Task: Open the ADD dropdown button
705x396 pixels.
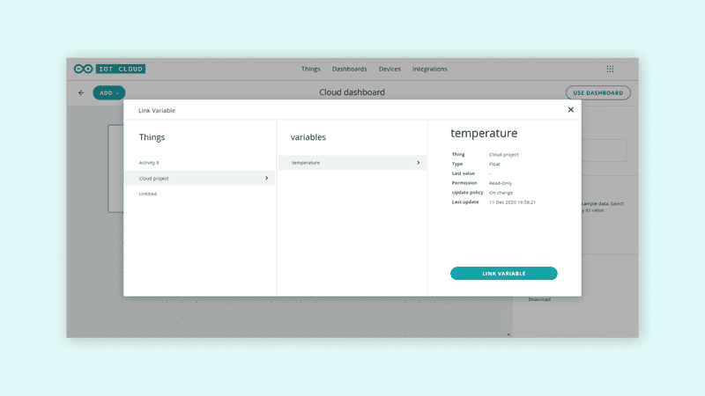Action: pyautogui.click(x=108, y=93)
